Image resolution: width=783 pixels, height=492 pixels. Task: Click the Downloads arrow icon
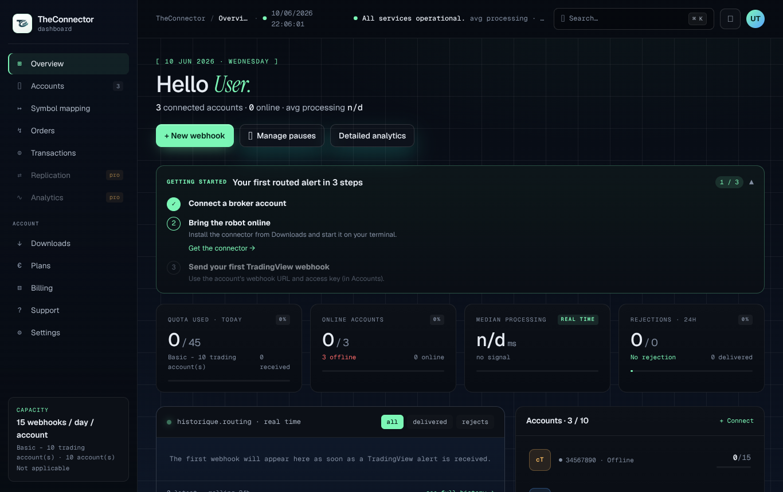(19, 243)
